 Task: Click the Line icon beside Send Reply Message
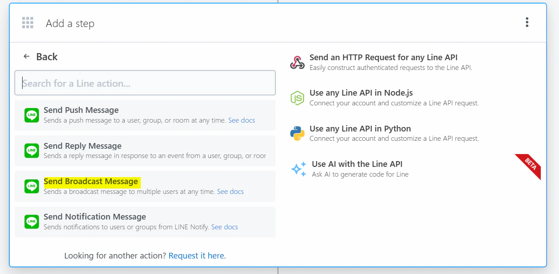32,151
